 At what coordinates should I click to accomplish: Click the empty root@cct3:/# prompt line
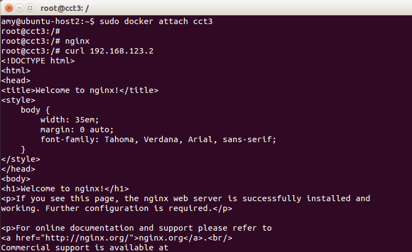click(x=31, y=31)
